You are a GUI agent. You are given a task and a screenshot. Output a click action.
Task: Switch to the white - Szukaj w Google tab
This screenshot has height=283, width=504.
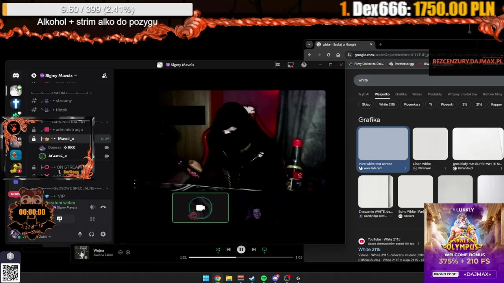point(345,44)
